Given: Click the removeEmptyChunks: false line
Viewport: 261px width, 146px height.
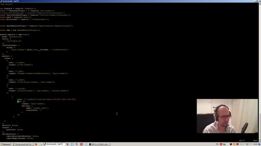Looking at the screenshot, I should pyautogui.click(x=20, y=138).
